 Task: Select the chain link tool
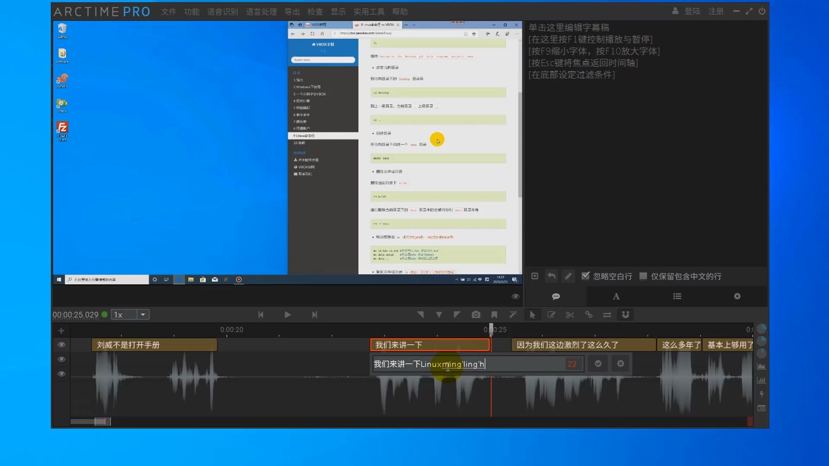[589, 315]
